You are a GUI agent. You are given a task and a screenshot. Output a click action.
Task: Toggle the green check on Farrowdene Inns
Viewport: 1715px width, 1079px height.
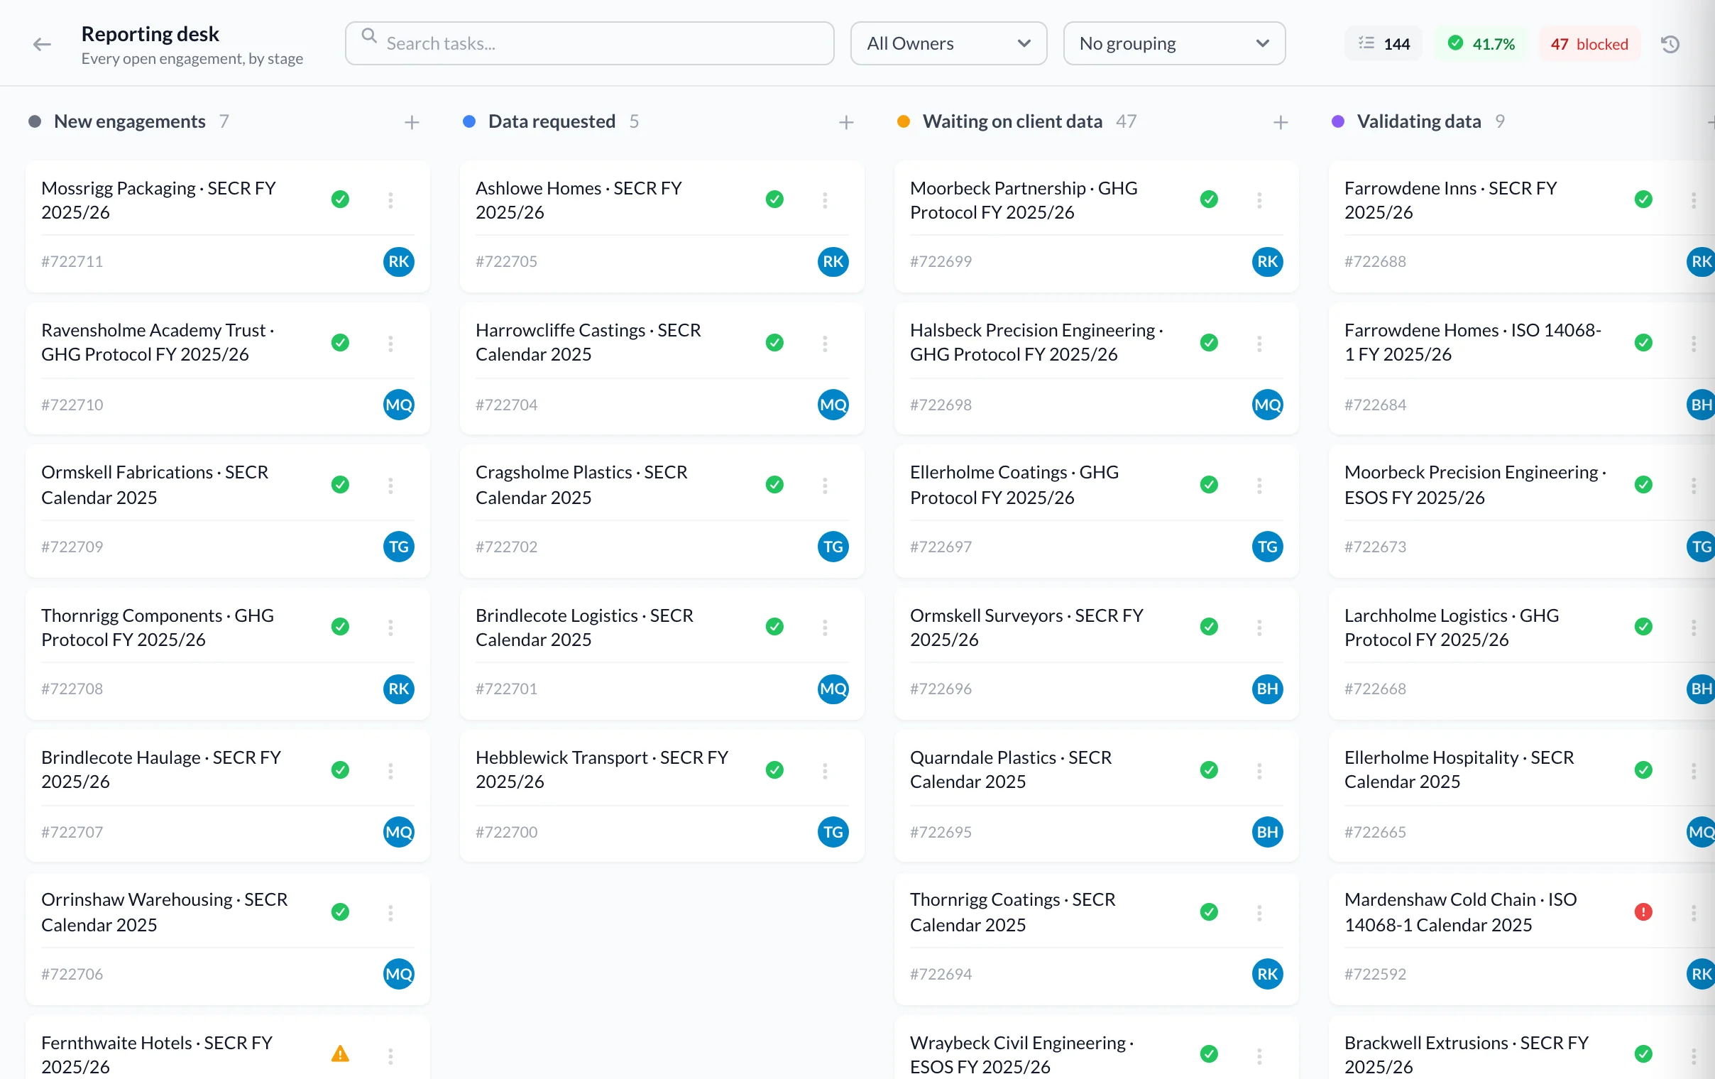pos(1643,199)
